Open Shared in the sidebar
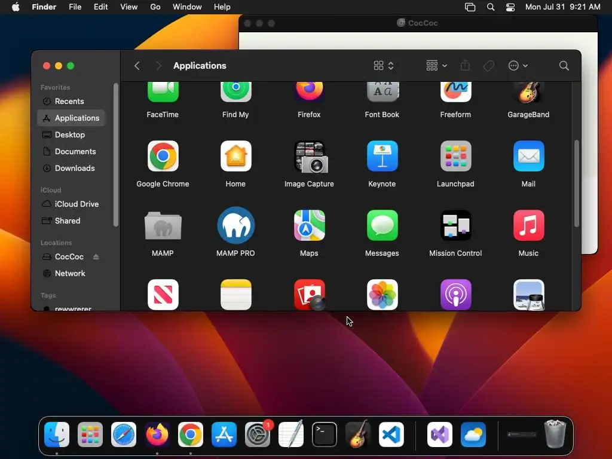The image size is (612, 459). (x=71, y=221)
